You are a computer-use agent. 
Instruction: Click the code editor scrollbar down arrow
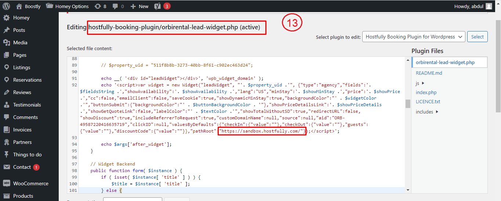tap(407, 190)
